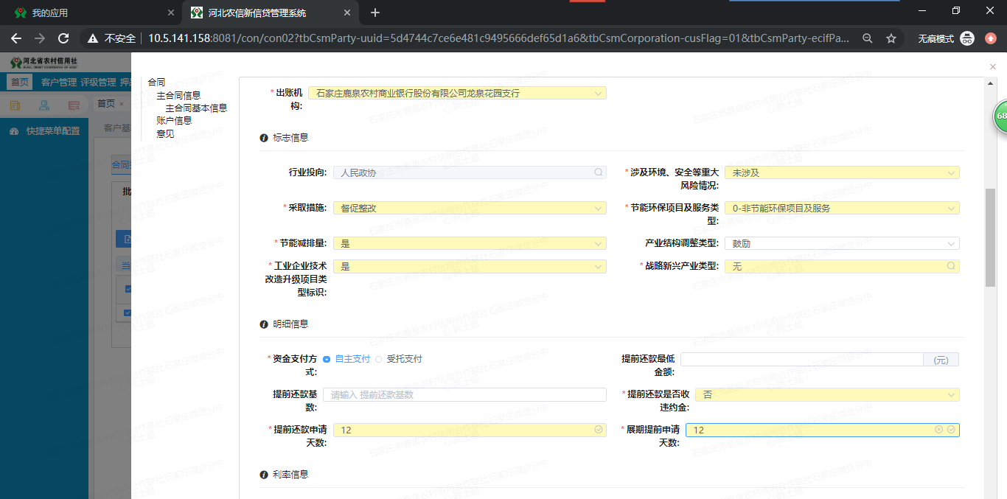The height and width of the screenshot is (499, 1007).
Task: Click the bookmark star in the address bar
Action: tap(892, 38)
